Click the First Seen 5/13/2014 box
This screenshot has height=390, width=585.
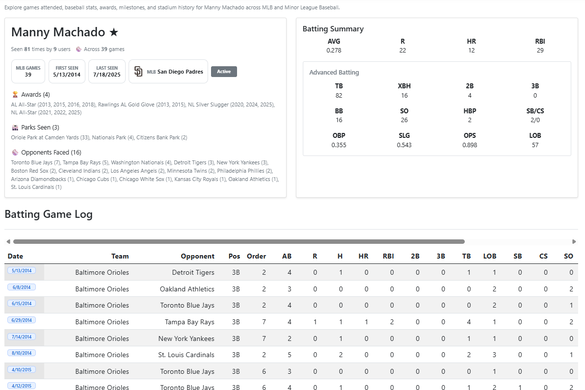tap(67, 71)
